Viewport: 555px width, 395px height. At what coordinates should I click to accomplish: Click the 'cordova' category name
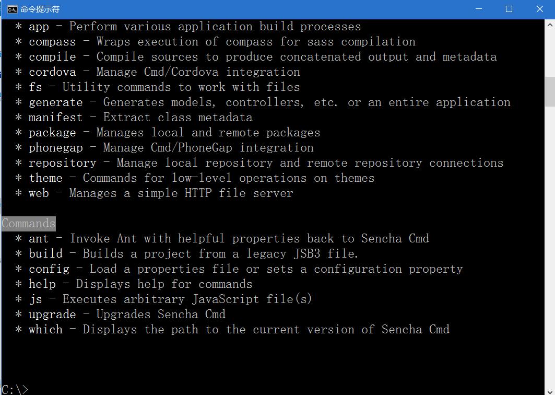point(52,72)
